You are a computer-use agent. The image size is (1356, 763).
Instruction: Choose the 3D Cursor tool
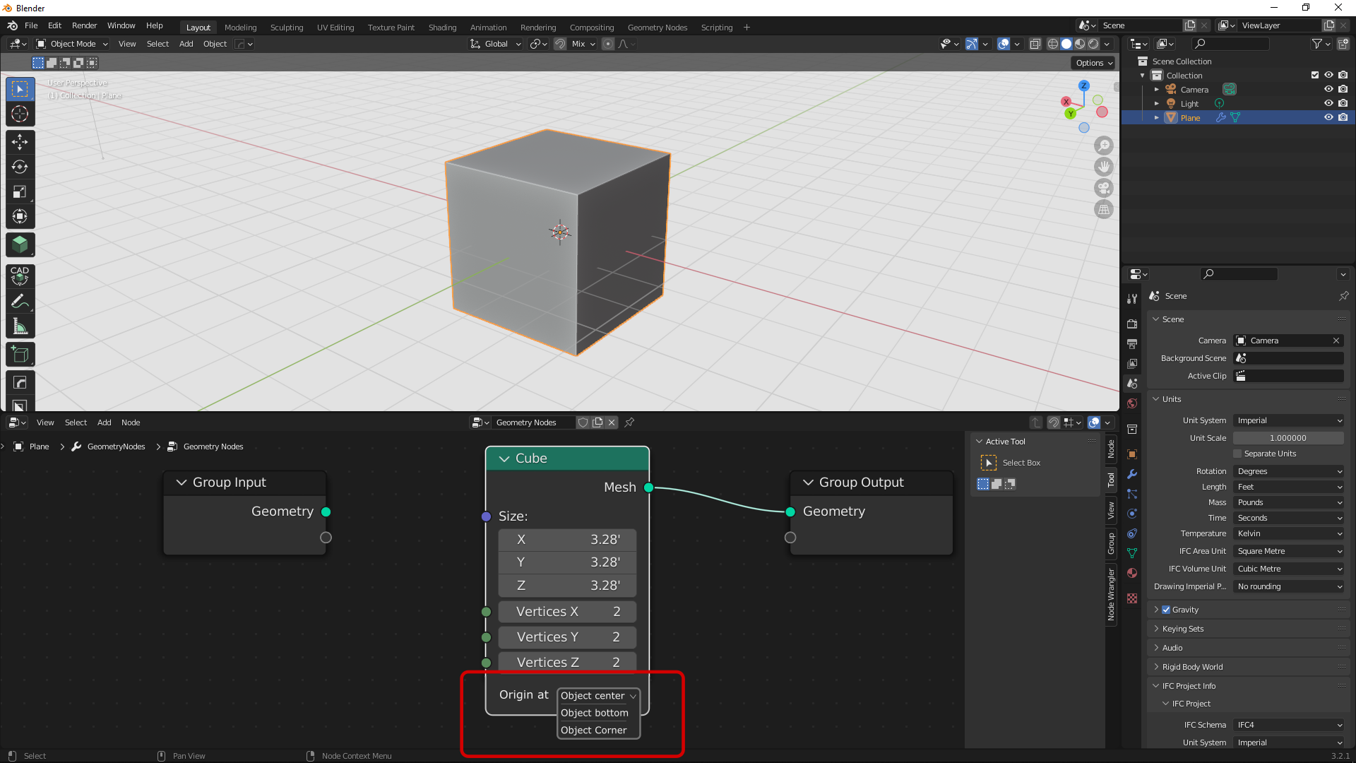20,114
